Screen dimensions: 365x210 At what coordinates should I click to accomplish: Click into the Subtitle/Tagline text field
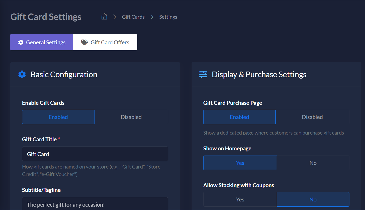[x=95, y=204]
